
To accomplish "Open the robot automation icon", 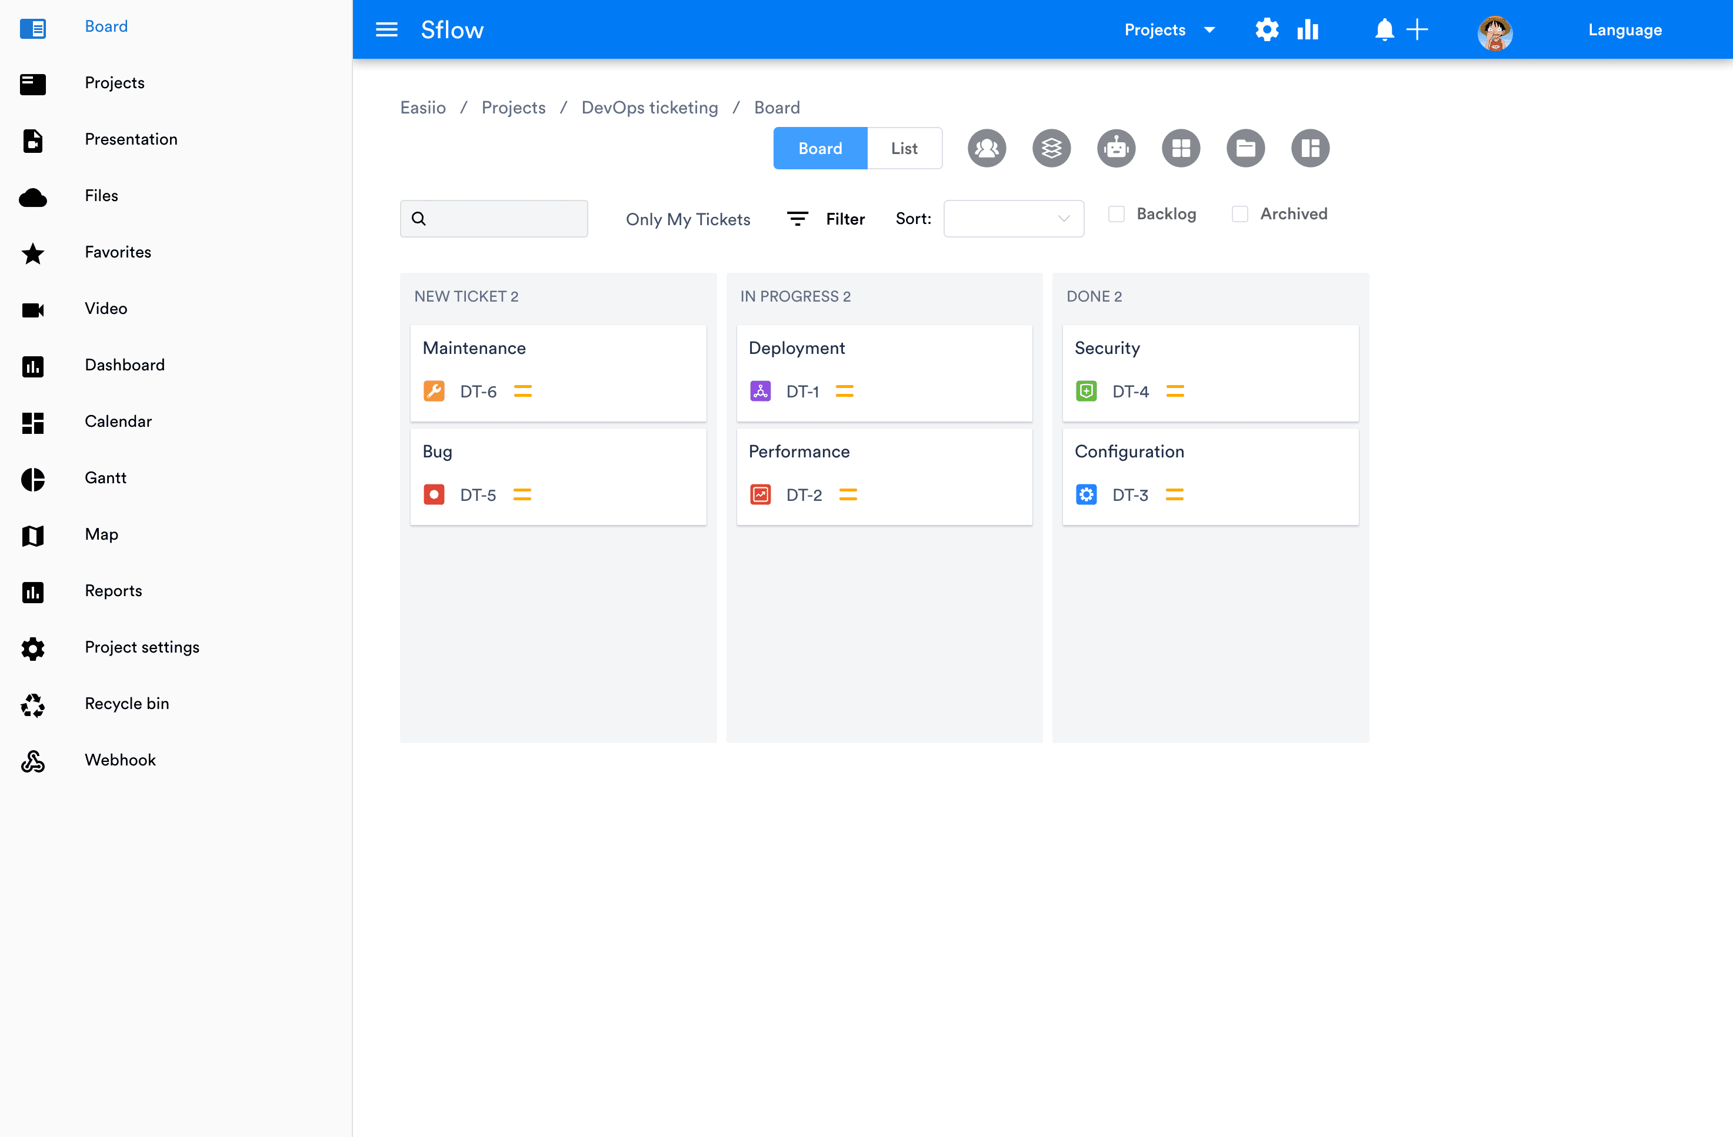I will [x=1117, y=149].
